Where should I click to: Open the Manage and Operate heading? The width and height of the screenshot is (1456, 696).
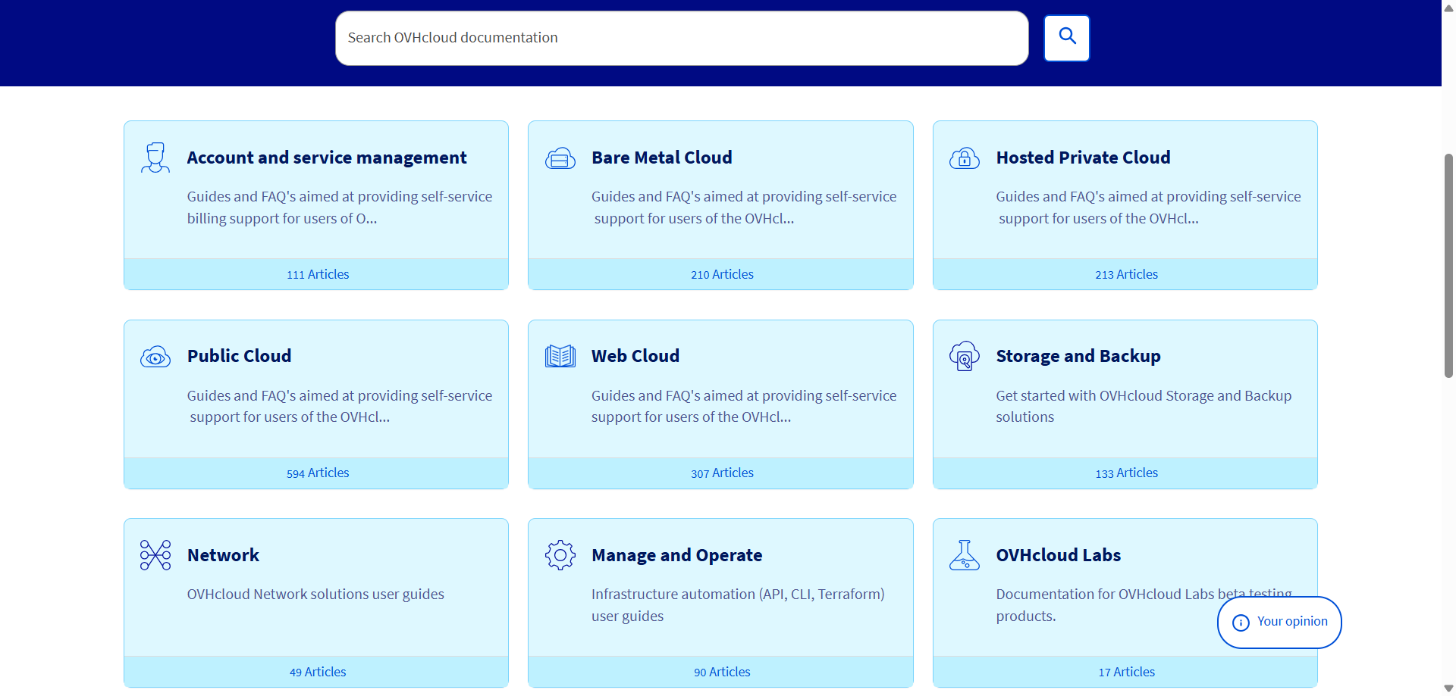pos(676,555)
